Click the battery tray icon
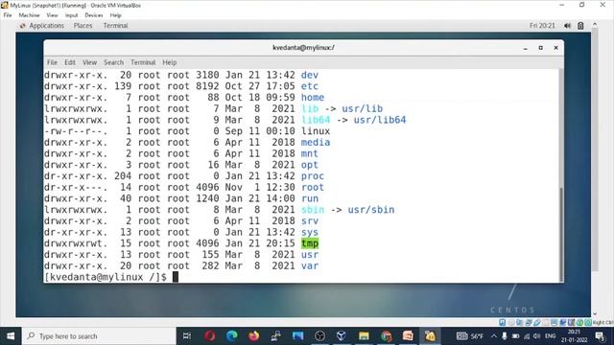 (516, 336)
